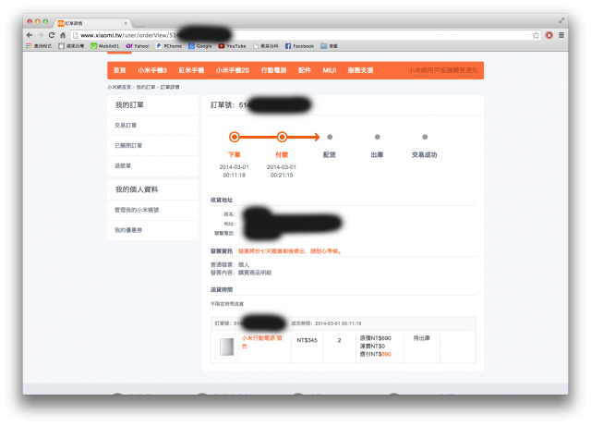Open 交易訂單 in the sidebar
591x426 pixels.
(x=126, y=126)
